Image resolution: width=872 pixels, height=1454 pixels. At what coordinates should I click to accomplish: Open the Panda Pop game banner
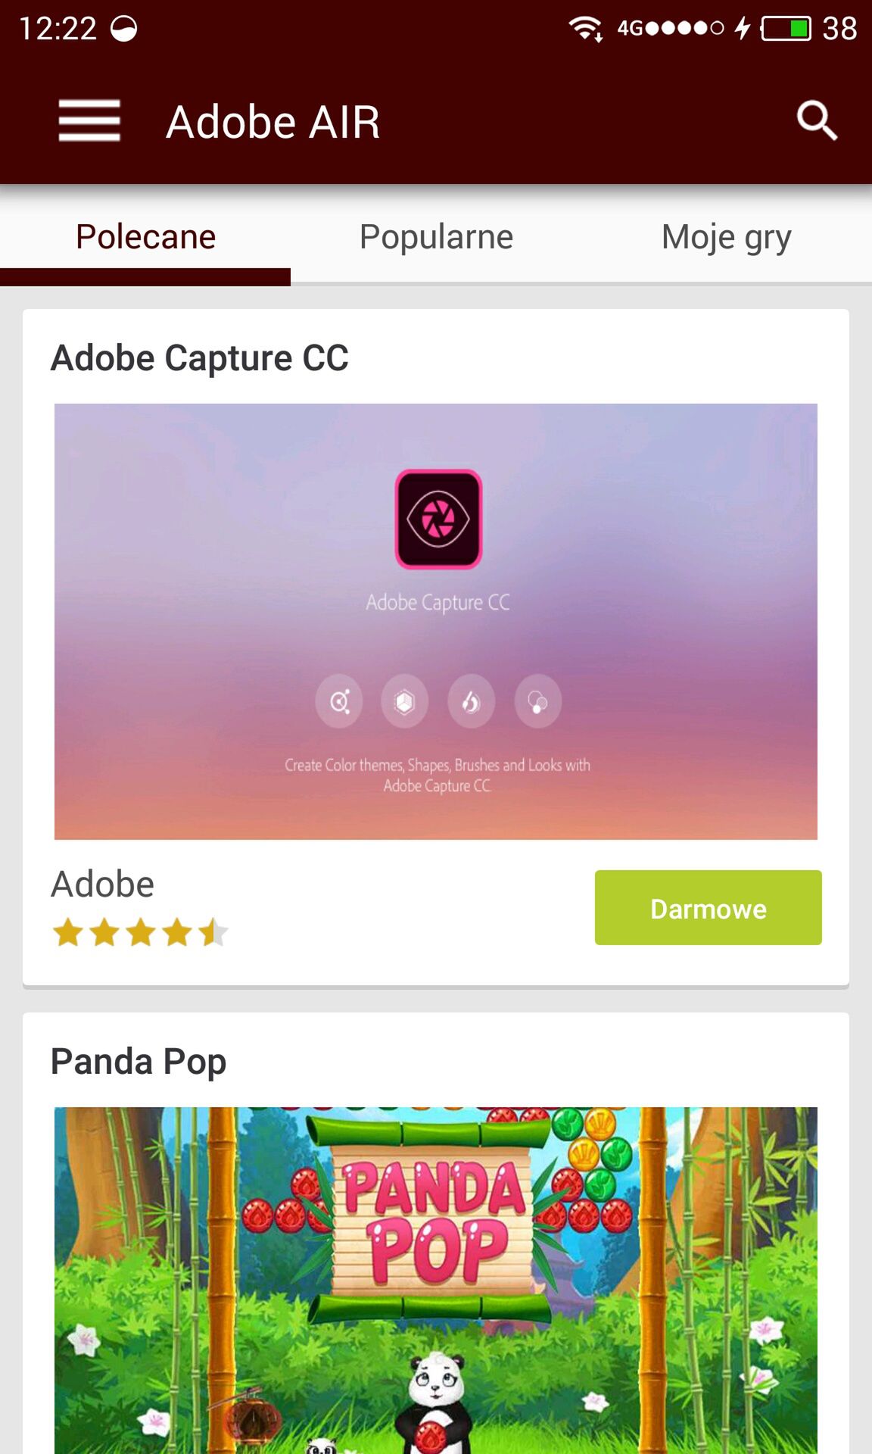click(436, 1281)
